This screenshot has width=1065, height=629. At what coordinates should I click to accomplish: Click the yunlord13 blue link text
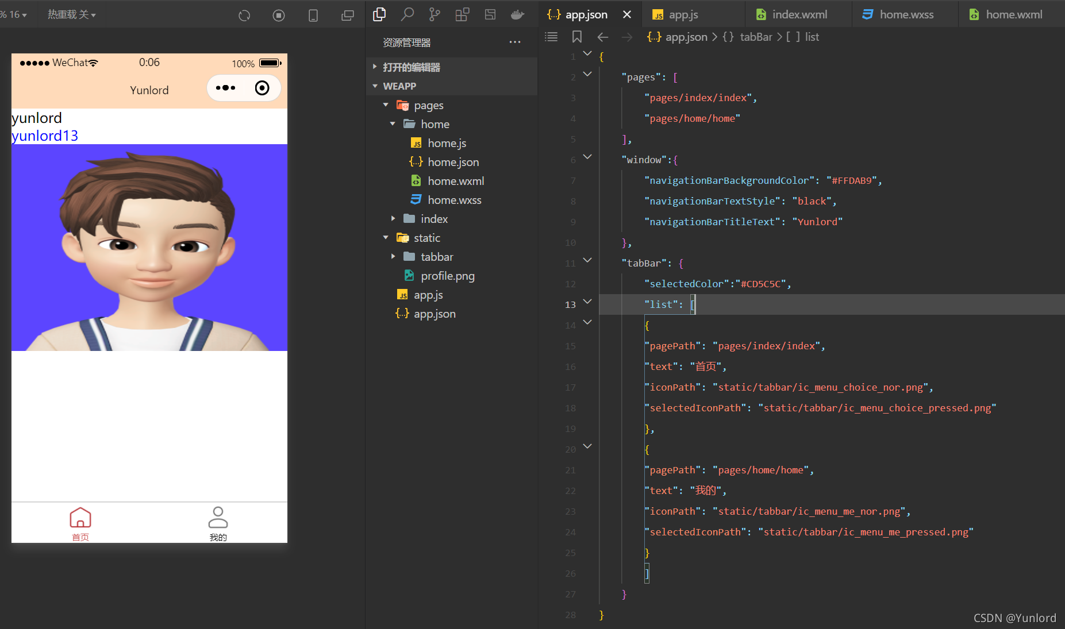tap(45, 136)
